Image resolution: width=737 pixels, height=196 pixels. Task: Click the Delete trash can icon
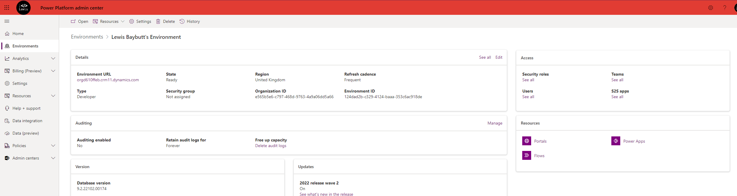pos(158,21)
